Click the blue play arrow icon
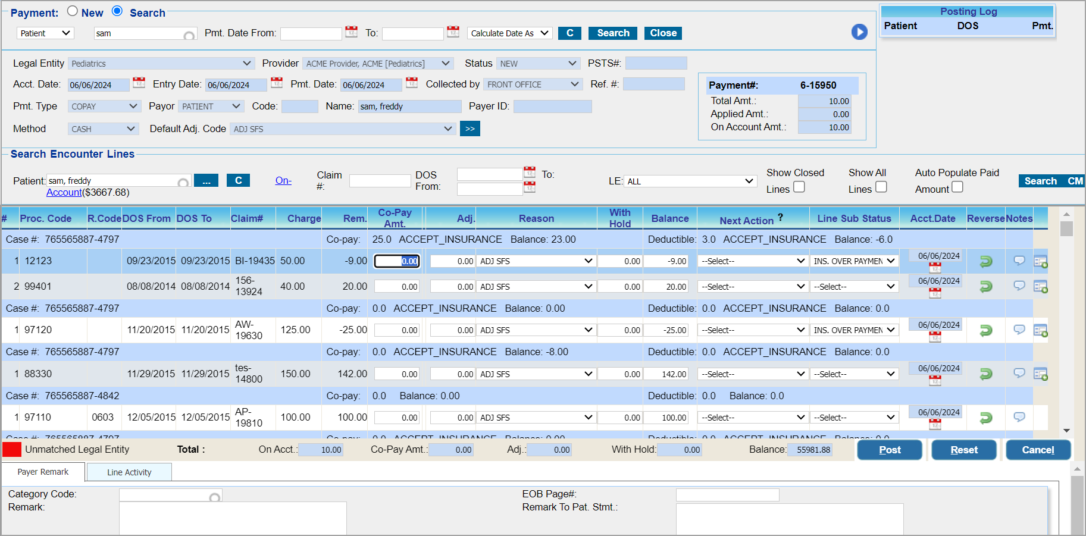 click(859, 32)
